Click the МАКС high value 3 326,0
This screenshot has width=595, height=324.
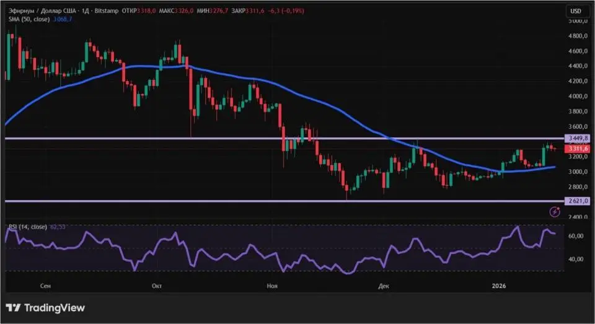[x=183, y=11]
